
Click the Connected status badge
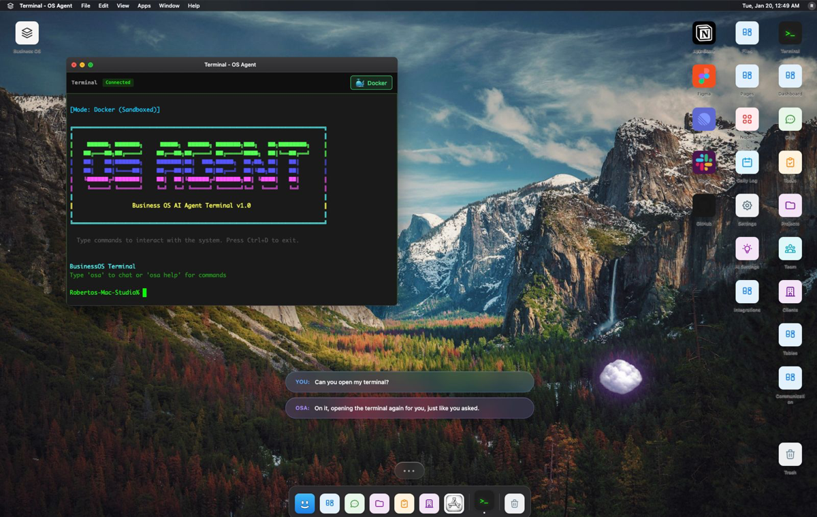tap(118, 82)
